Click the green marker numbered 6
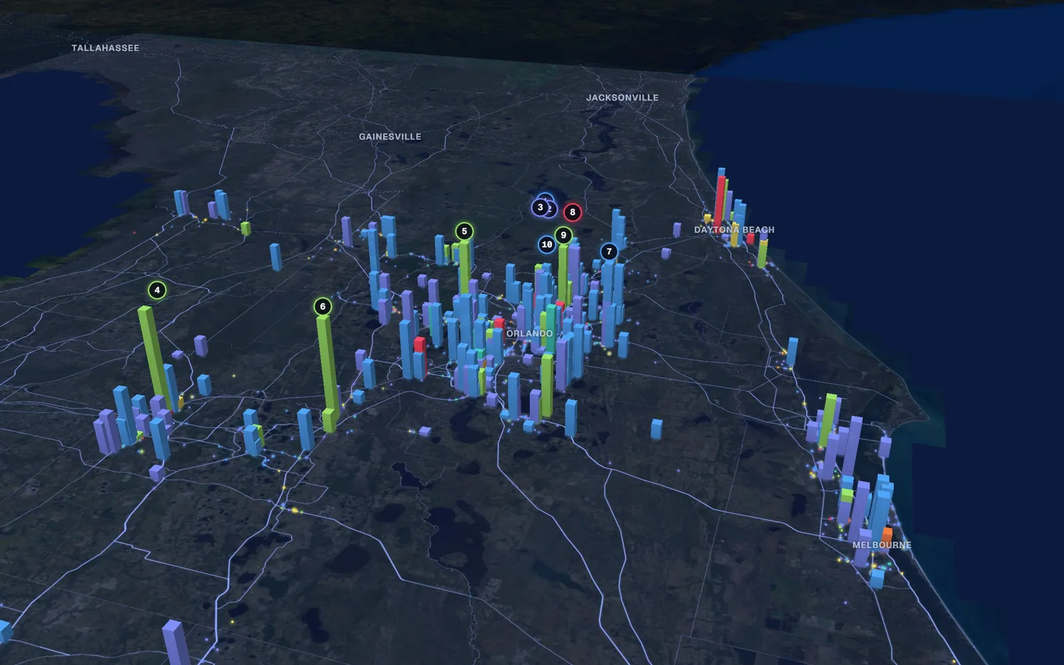Viewport: 1064px width, 665px height. [323, 307]
